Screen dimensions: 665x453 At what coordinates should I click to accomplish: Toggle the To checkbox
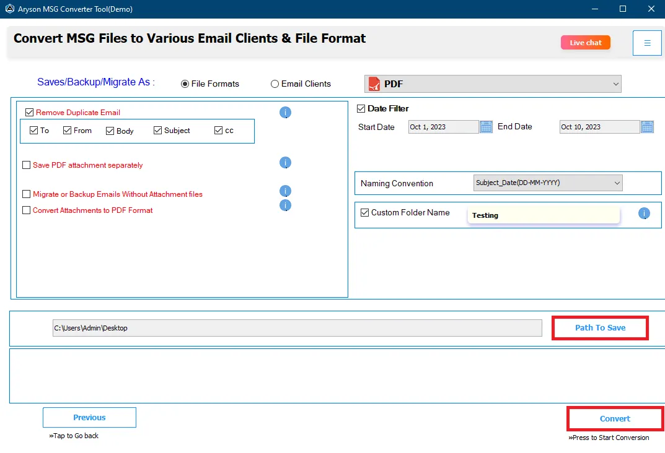34,131
